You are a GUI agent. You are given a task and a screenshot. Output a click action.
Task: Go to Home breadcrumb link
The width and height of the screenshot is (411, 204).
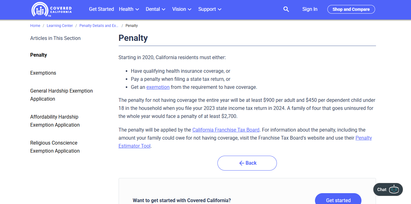pyautogui.click(x=35, y=26)
